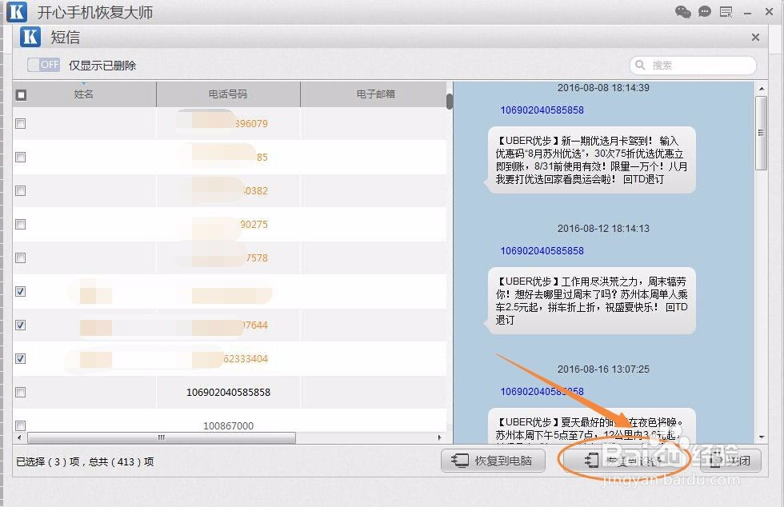Open the feedback form icon near minimize

pyautogui.click(x=726, y=11)
